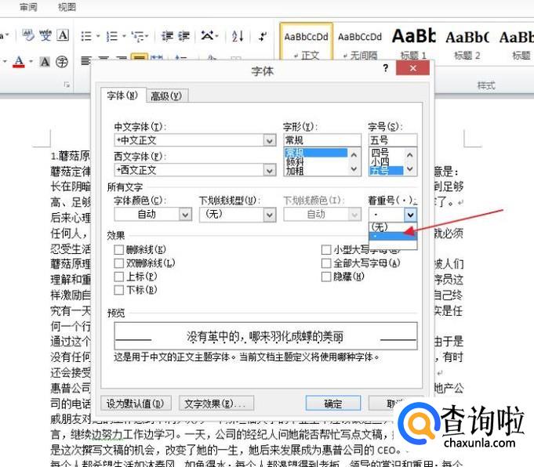Click the 设为默认值(D) button
534x467 pixels.
point(136,404)
